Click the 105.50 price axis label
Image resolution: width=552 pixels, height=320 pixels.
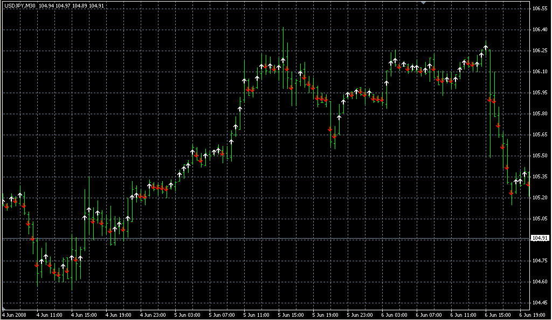coord(540,156)
